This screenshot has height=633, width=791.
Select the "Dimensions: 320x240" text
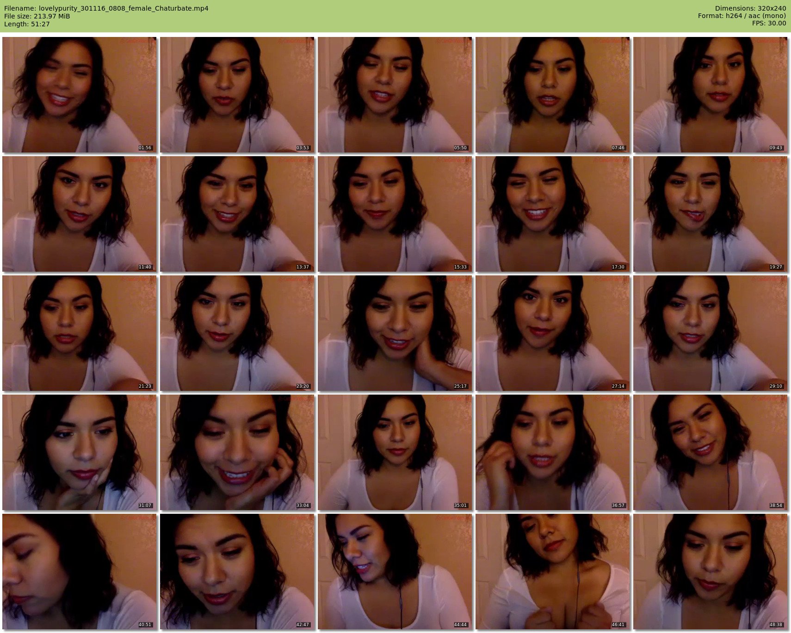[x=750, y=8]
